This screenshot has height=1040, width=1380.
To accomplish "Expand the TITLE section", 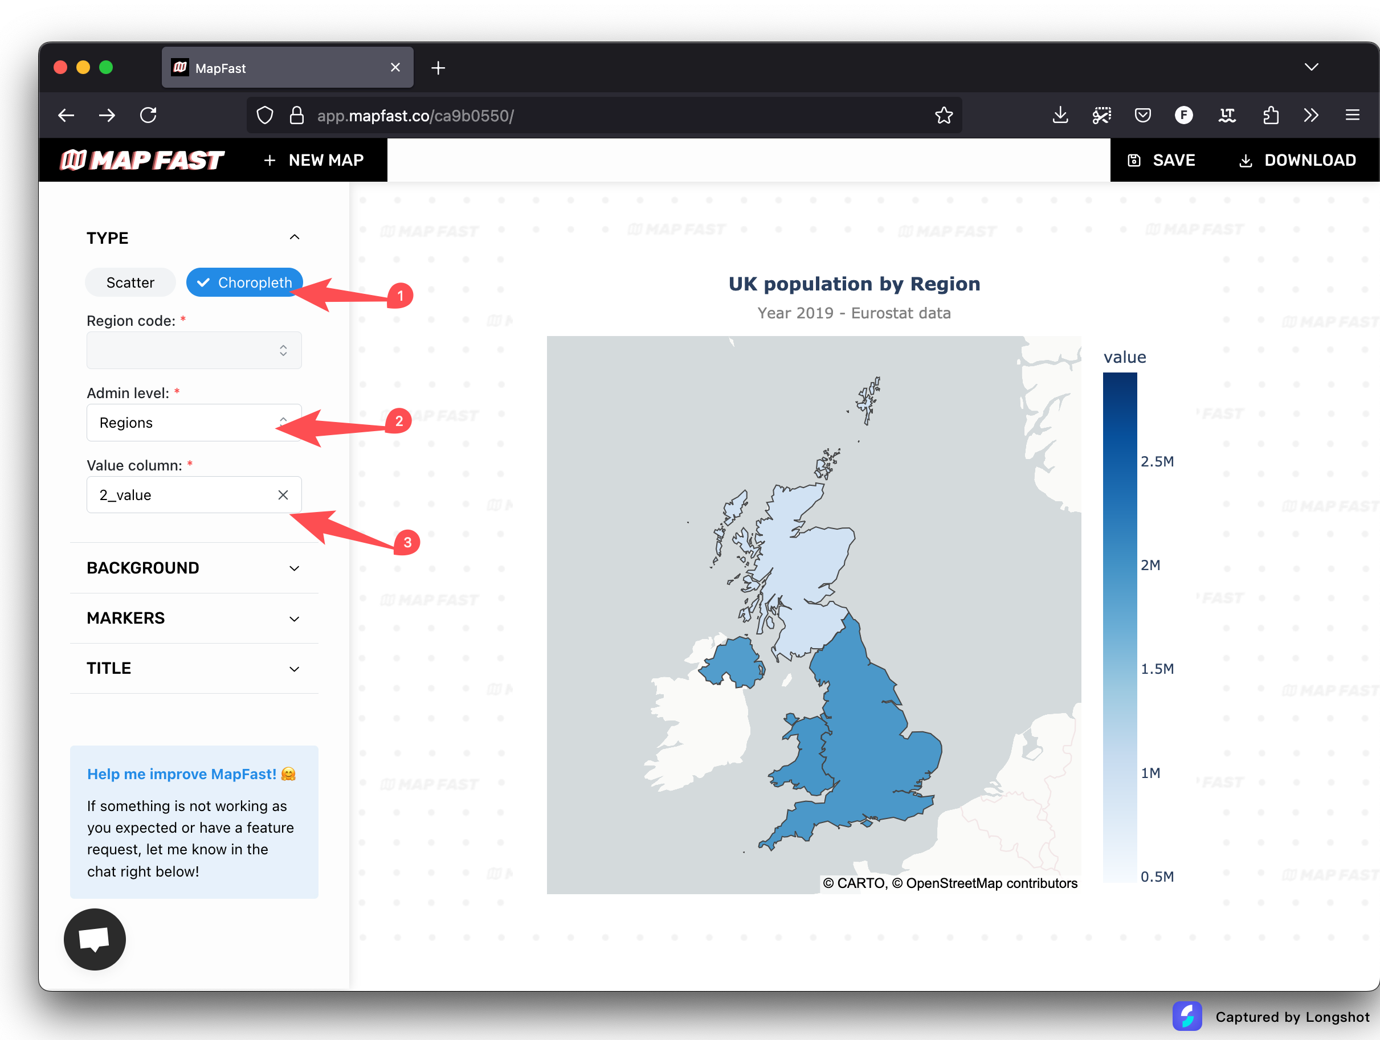I will (x=194, y=669).
